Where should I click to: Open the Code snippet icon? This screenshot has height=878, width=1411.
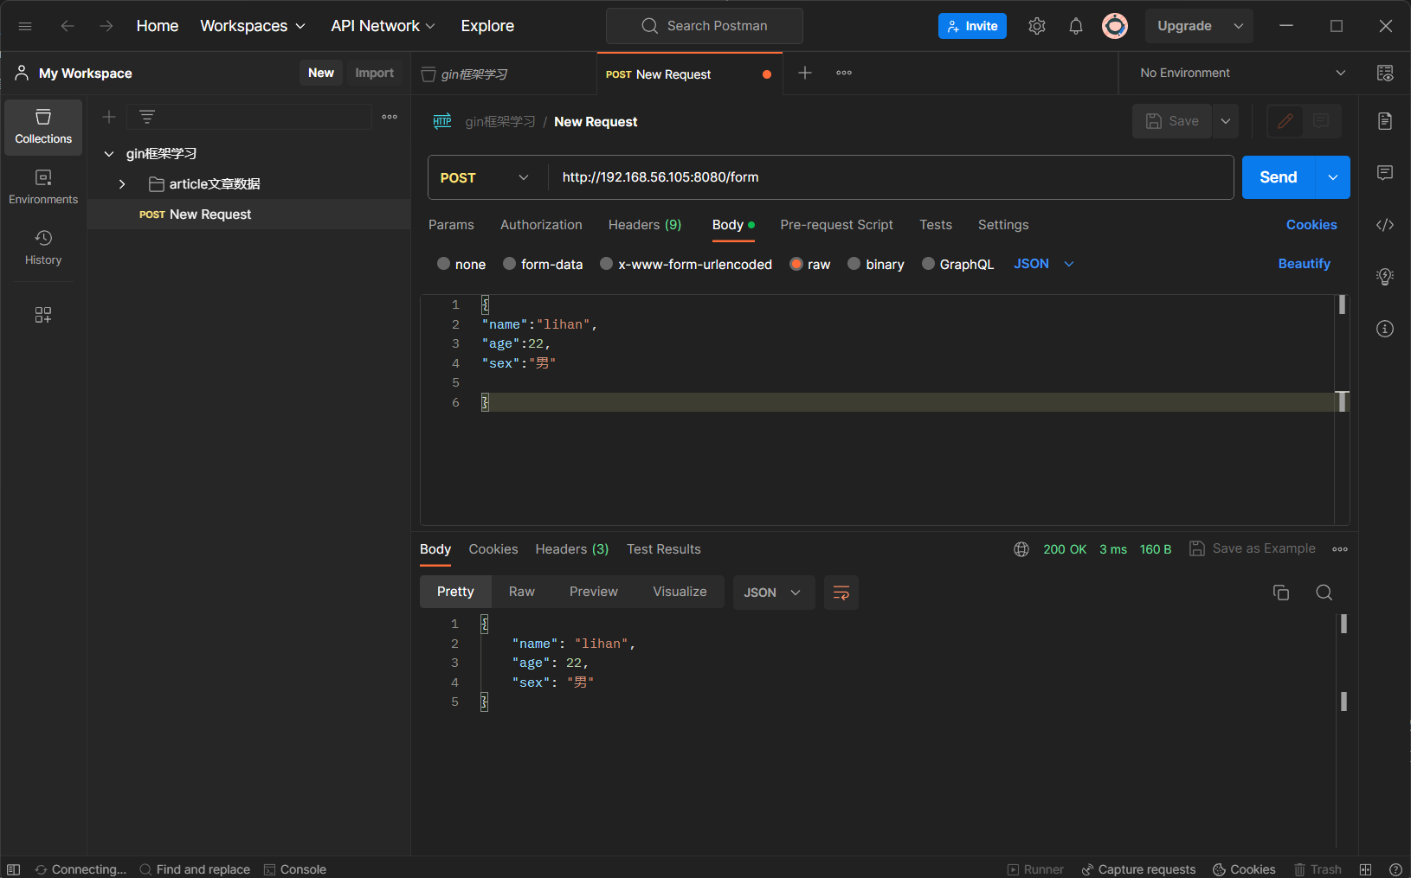coord(1385,225)
